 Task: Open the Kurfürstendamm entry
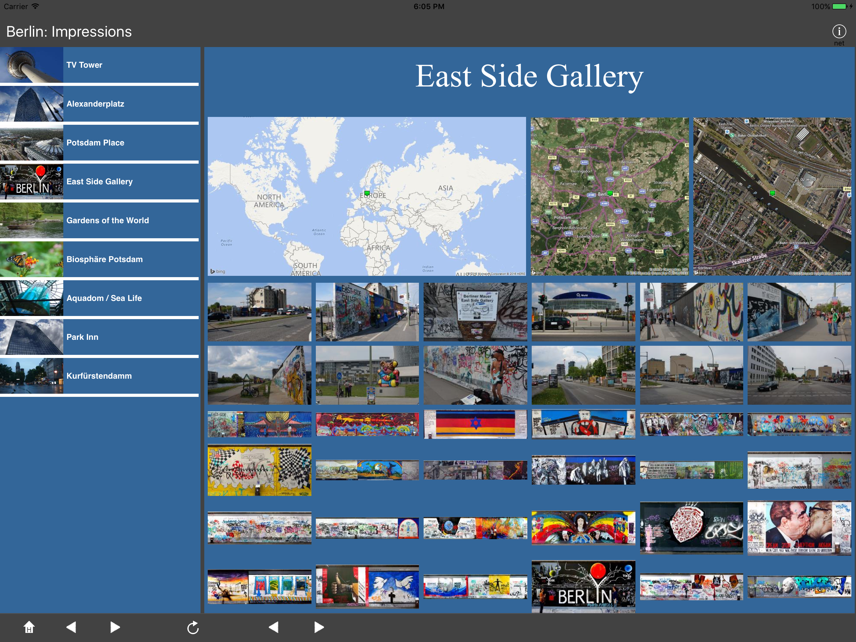coord(99,376)
